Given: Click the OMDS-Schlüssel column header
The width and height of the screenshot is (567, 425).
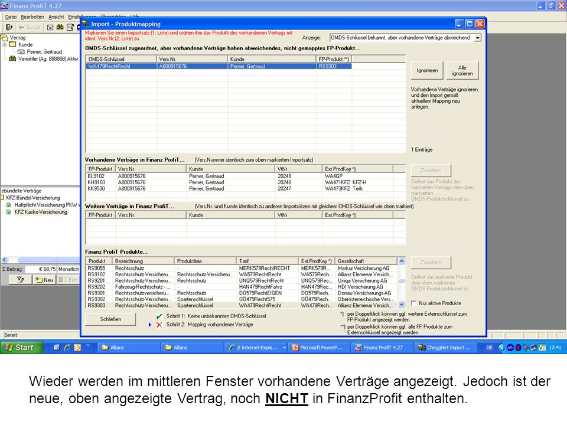Looking at the screenshot, I should (x=121, y=59).
